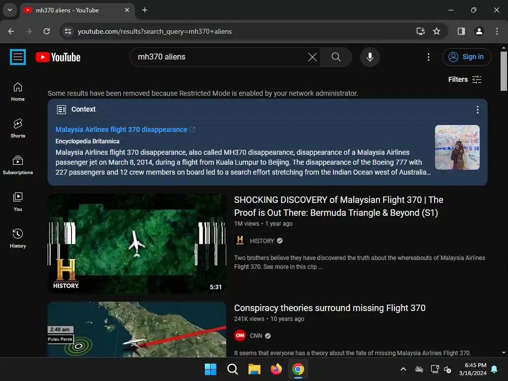The height and width of the screenshot is (381, 508).
Task: Close the mh370 aliens tab
Action: pos(127,10)
